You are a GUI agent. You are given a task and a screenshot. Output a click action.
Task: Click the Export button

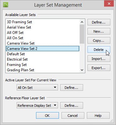pos(99,68)
